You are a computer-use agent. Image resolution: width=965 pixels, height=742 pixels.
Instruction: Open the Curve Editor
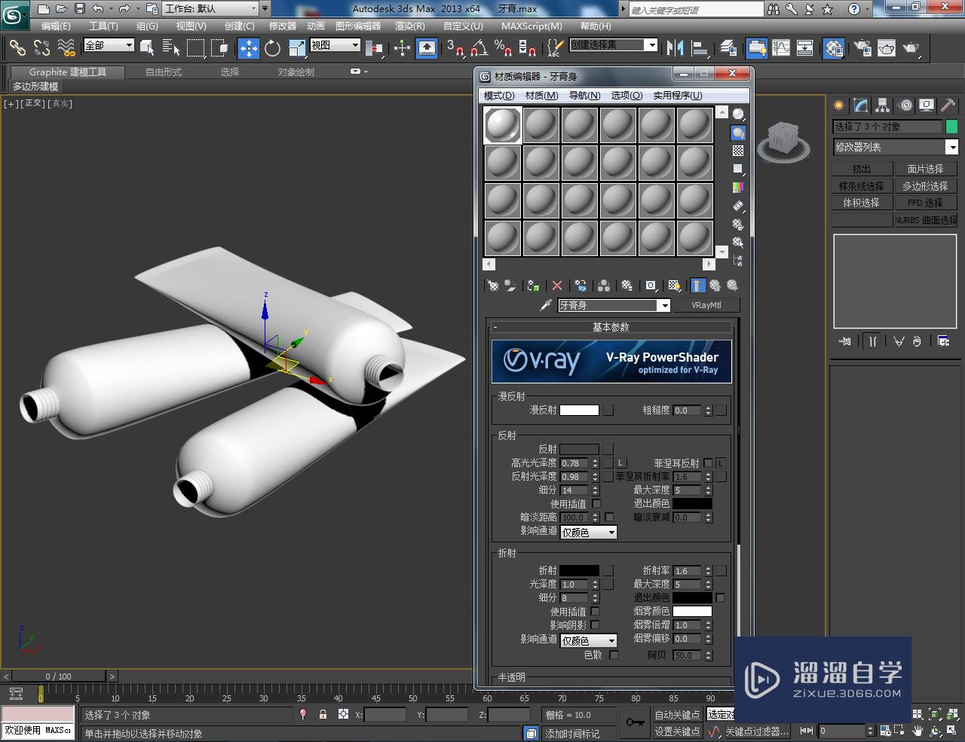pyautogui.click(x=781, y=48)
